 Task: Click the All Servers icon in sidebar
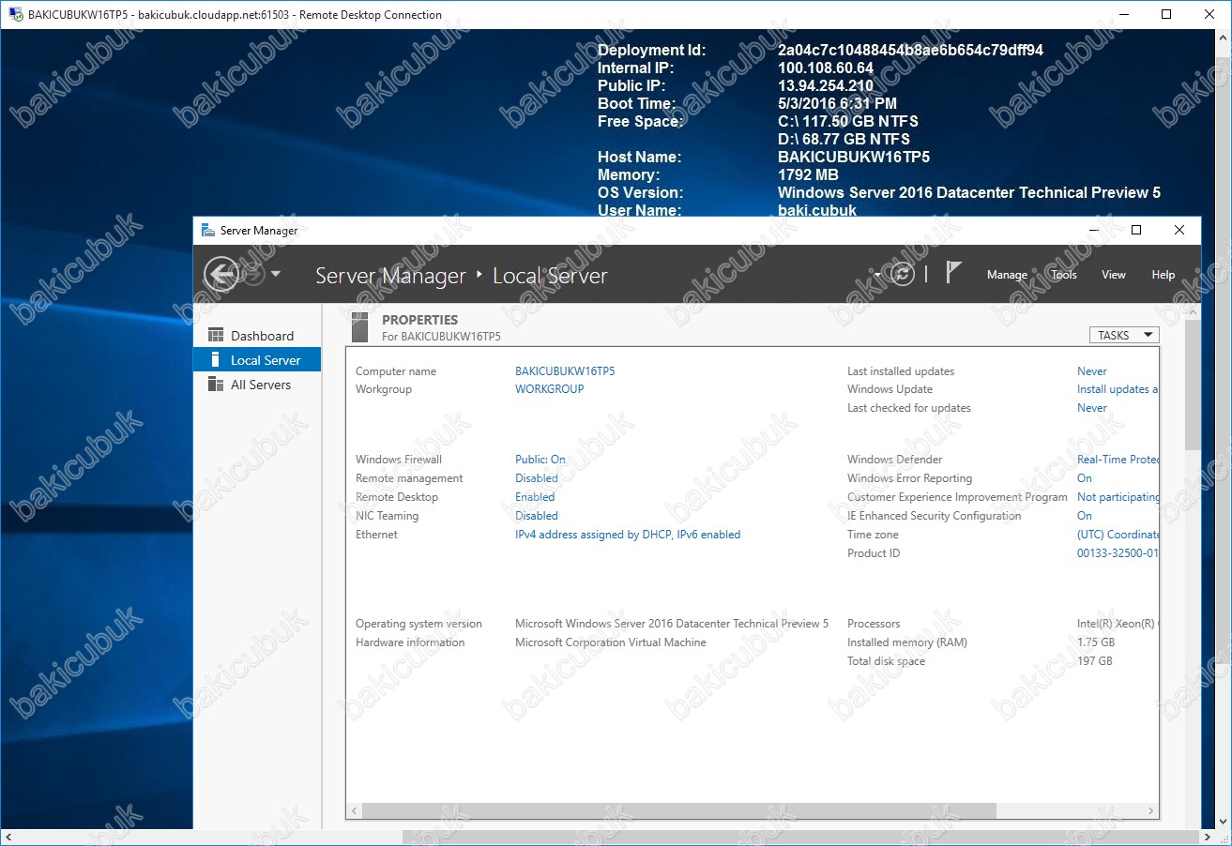[216, 384]
